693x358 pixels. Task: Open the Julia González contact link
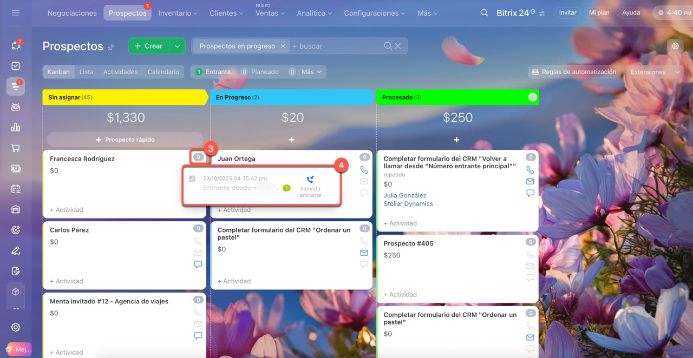404,195
